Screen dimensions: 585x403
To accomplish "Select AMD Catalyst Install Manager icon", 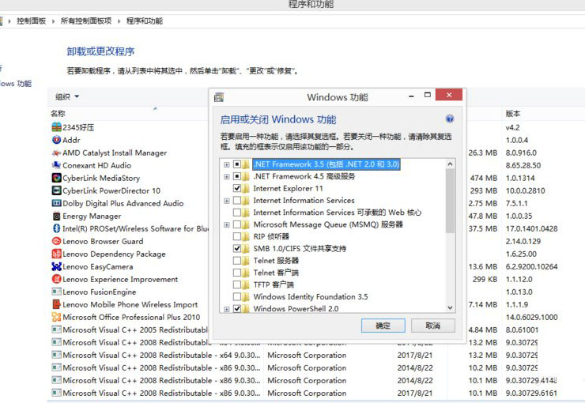I will click(x=56, y=153).
